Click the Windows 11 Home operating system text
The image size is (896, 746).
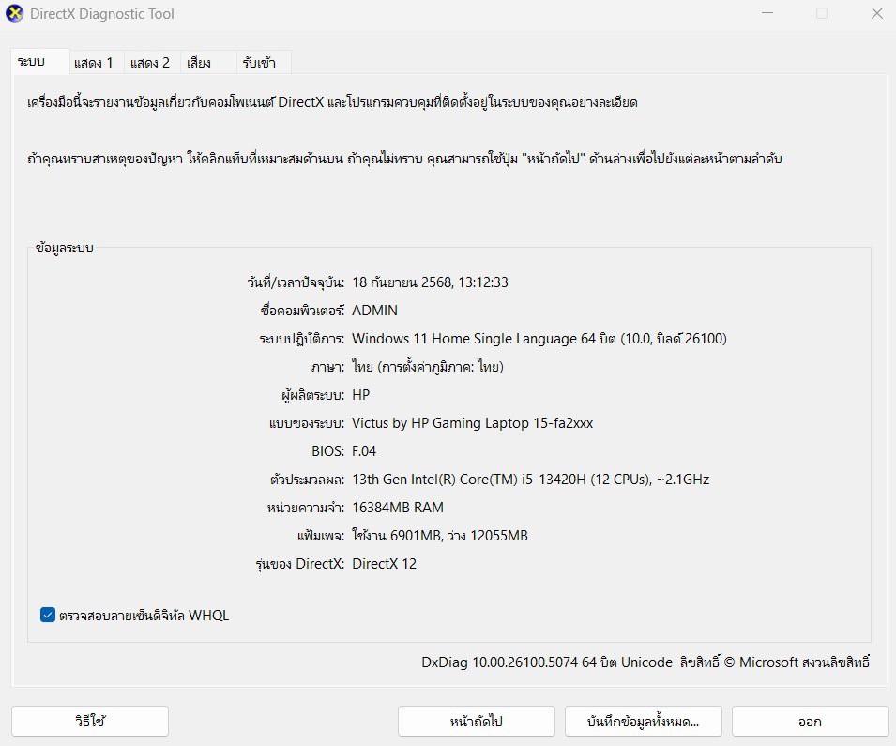[539, 339]
